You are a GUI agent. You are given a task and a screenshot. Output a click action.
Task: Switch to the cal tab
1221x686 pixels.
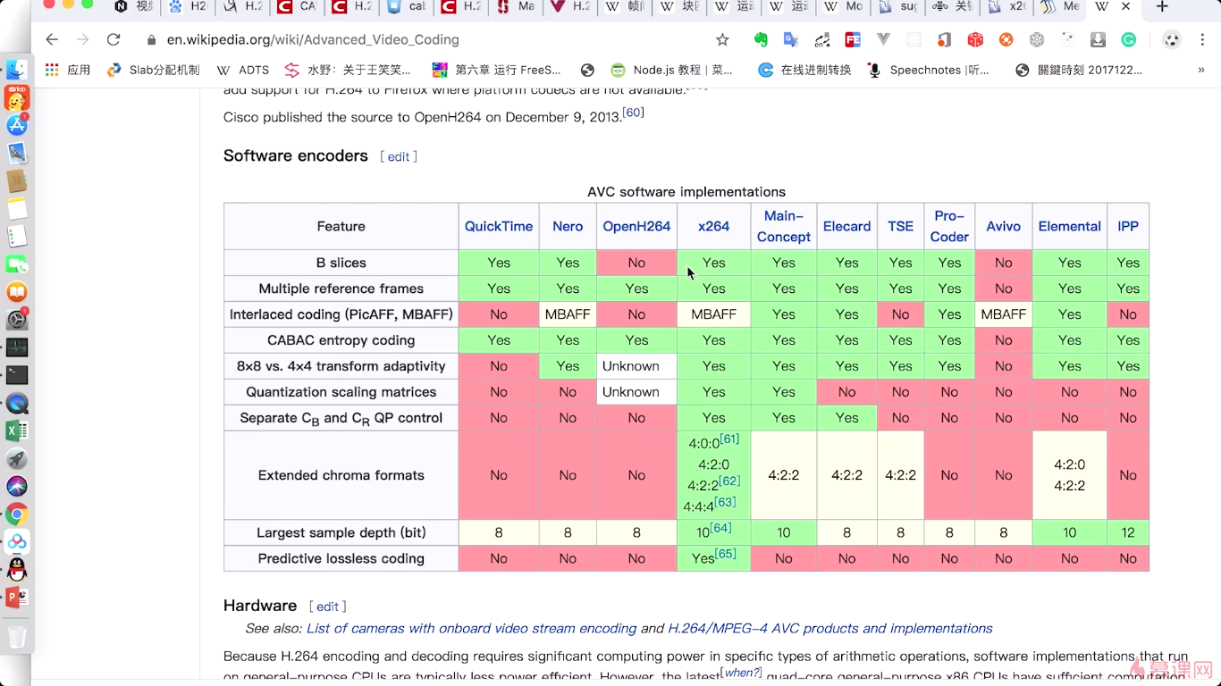coord(408,7)
